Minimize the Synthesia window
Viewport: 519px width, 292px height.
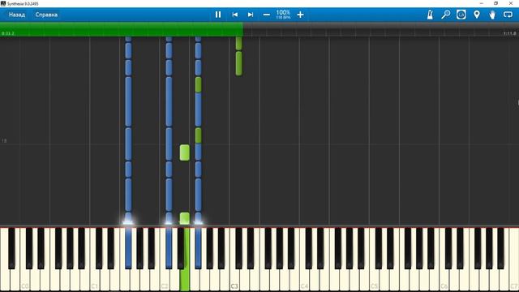(481, 3)
